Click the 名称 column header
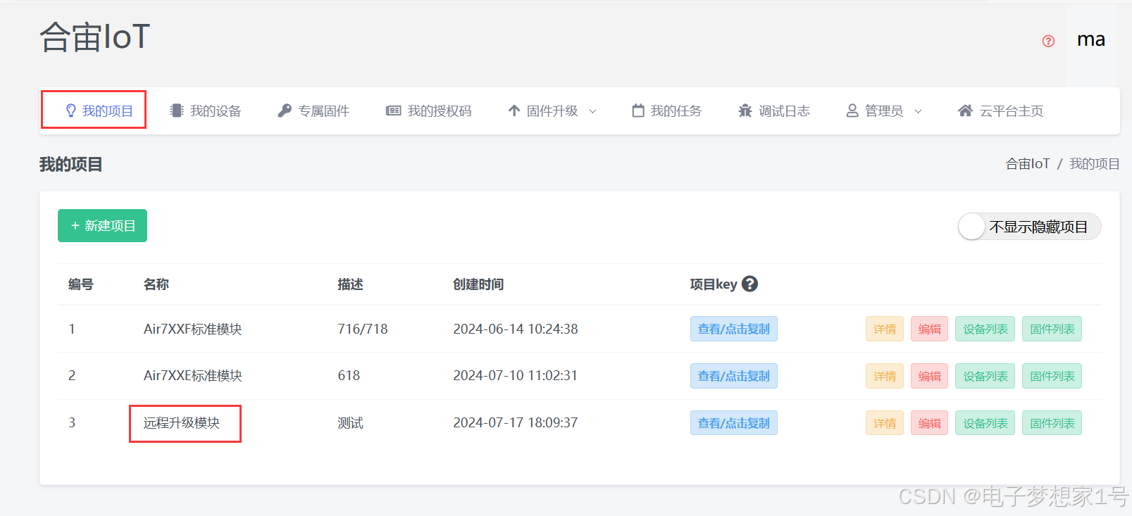 (x=156, y=284)
